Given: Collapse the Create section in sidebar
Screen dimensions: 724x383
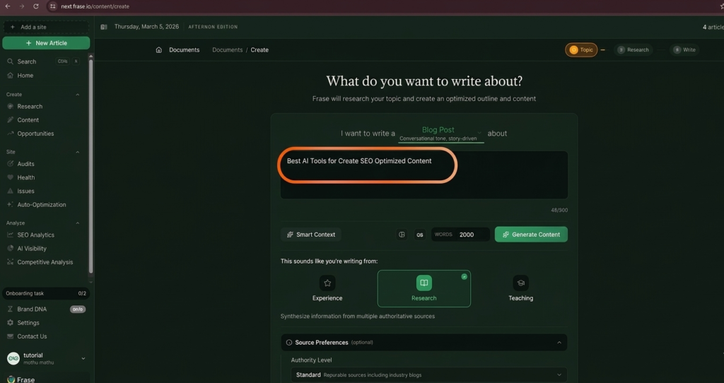Looking at the screenshot, I should (x=78, y=95).
